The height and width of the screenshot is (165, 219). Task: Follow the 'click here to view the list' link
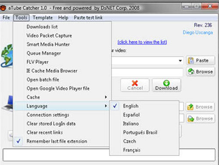(x=142, y=42)
